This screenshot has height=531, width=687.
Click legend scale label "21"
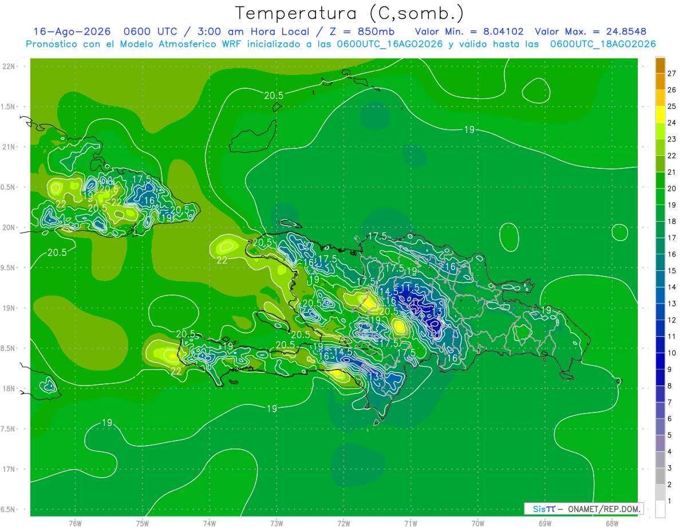[672, 172]
